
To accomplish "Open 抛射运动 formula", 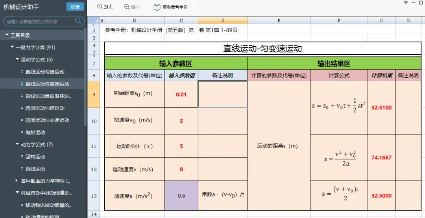I will 35,133.
